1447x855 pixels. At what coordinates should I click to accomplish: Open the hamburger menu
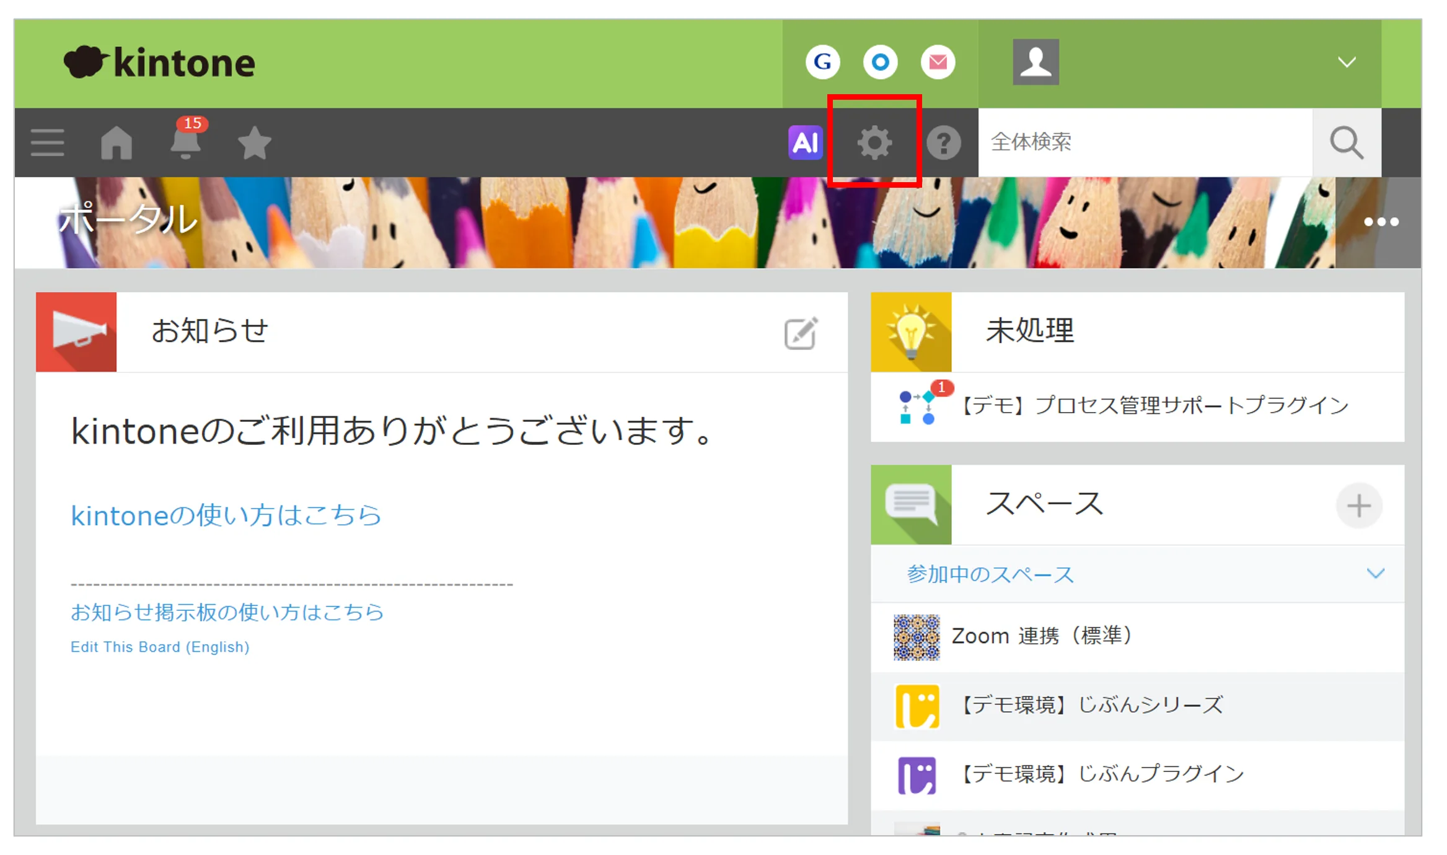click(48, 142)
